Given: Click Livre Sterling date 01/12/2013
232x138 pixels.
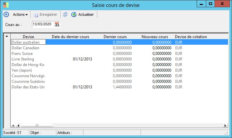Looking at the screenshot, I should [x=83, y=59].
